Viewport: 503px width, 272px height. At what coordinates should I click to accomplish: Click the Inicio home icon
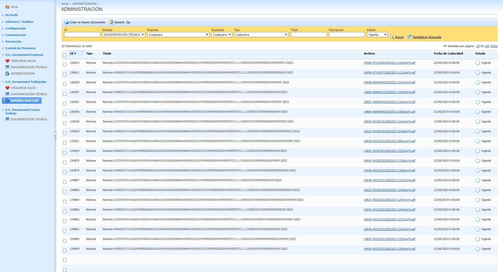click(x=7, y=7)
